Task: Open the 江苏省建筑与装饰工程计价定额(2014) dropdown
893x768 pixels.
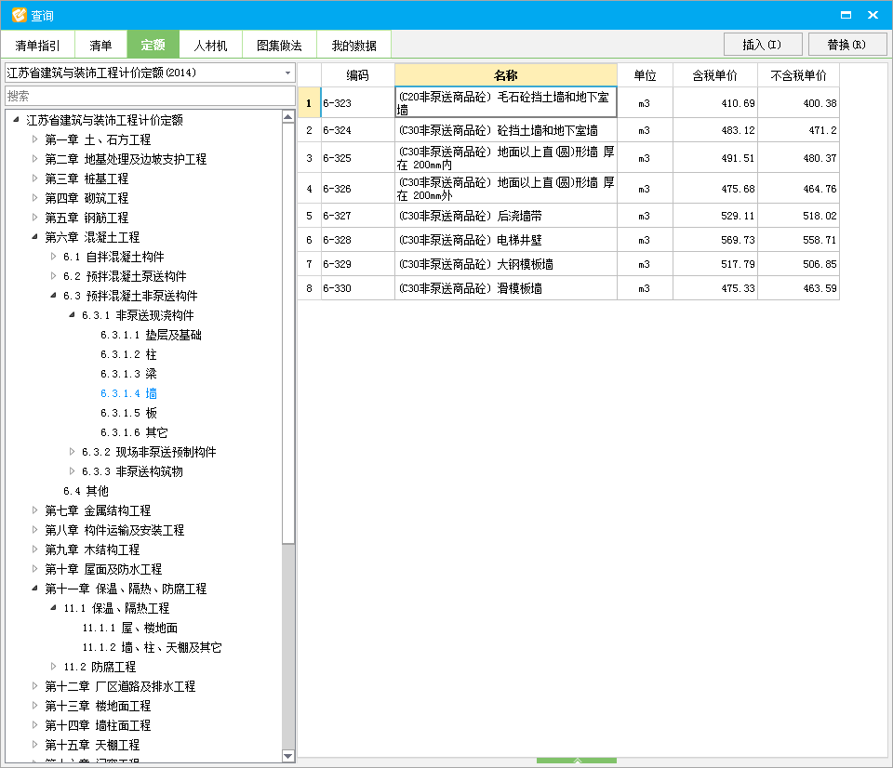Action: click(287, 73)
